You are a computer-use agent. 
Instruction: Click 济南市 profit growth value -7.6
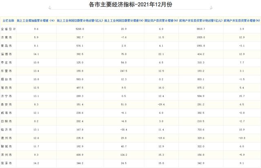[x=124, y=37]
